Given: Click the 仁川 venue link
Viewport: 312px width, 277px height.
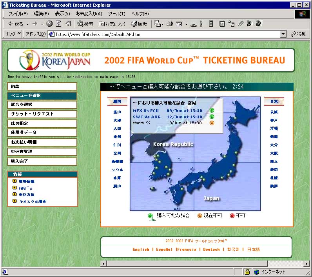Looking at the screenshot, I should 117,145.
